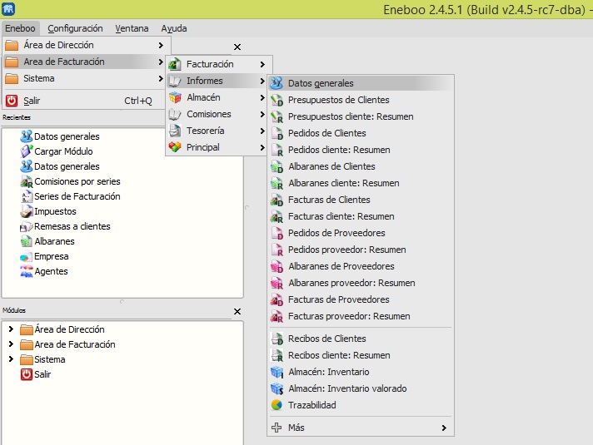Click the Recibos de Clientes icon
The image size is (593, 445).
coord(277,339)
